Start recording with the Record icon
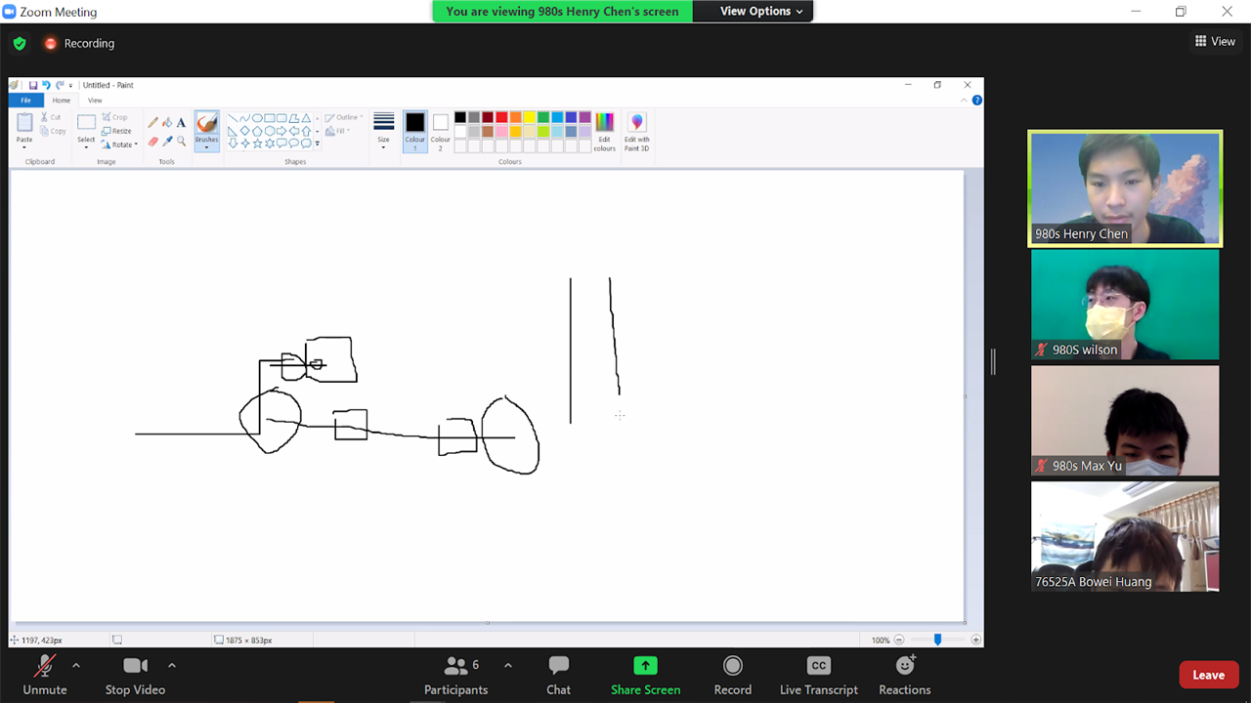The height and width of the screenshot is (703, 1251). coord(732,666)
